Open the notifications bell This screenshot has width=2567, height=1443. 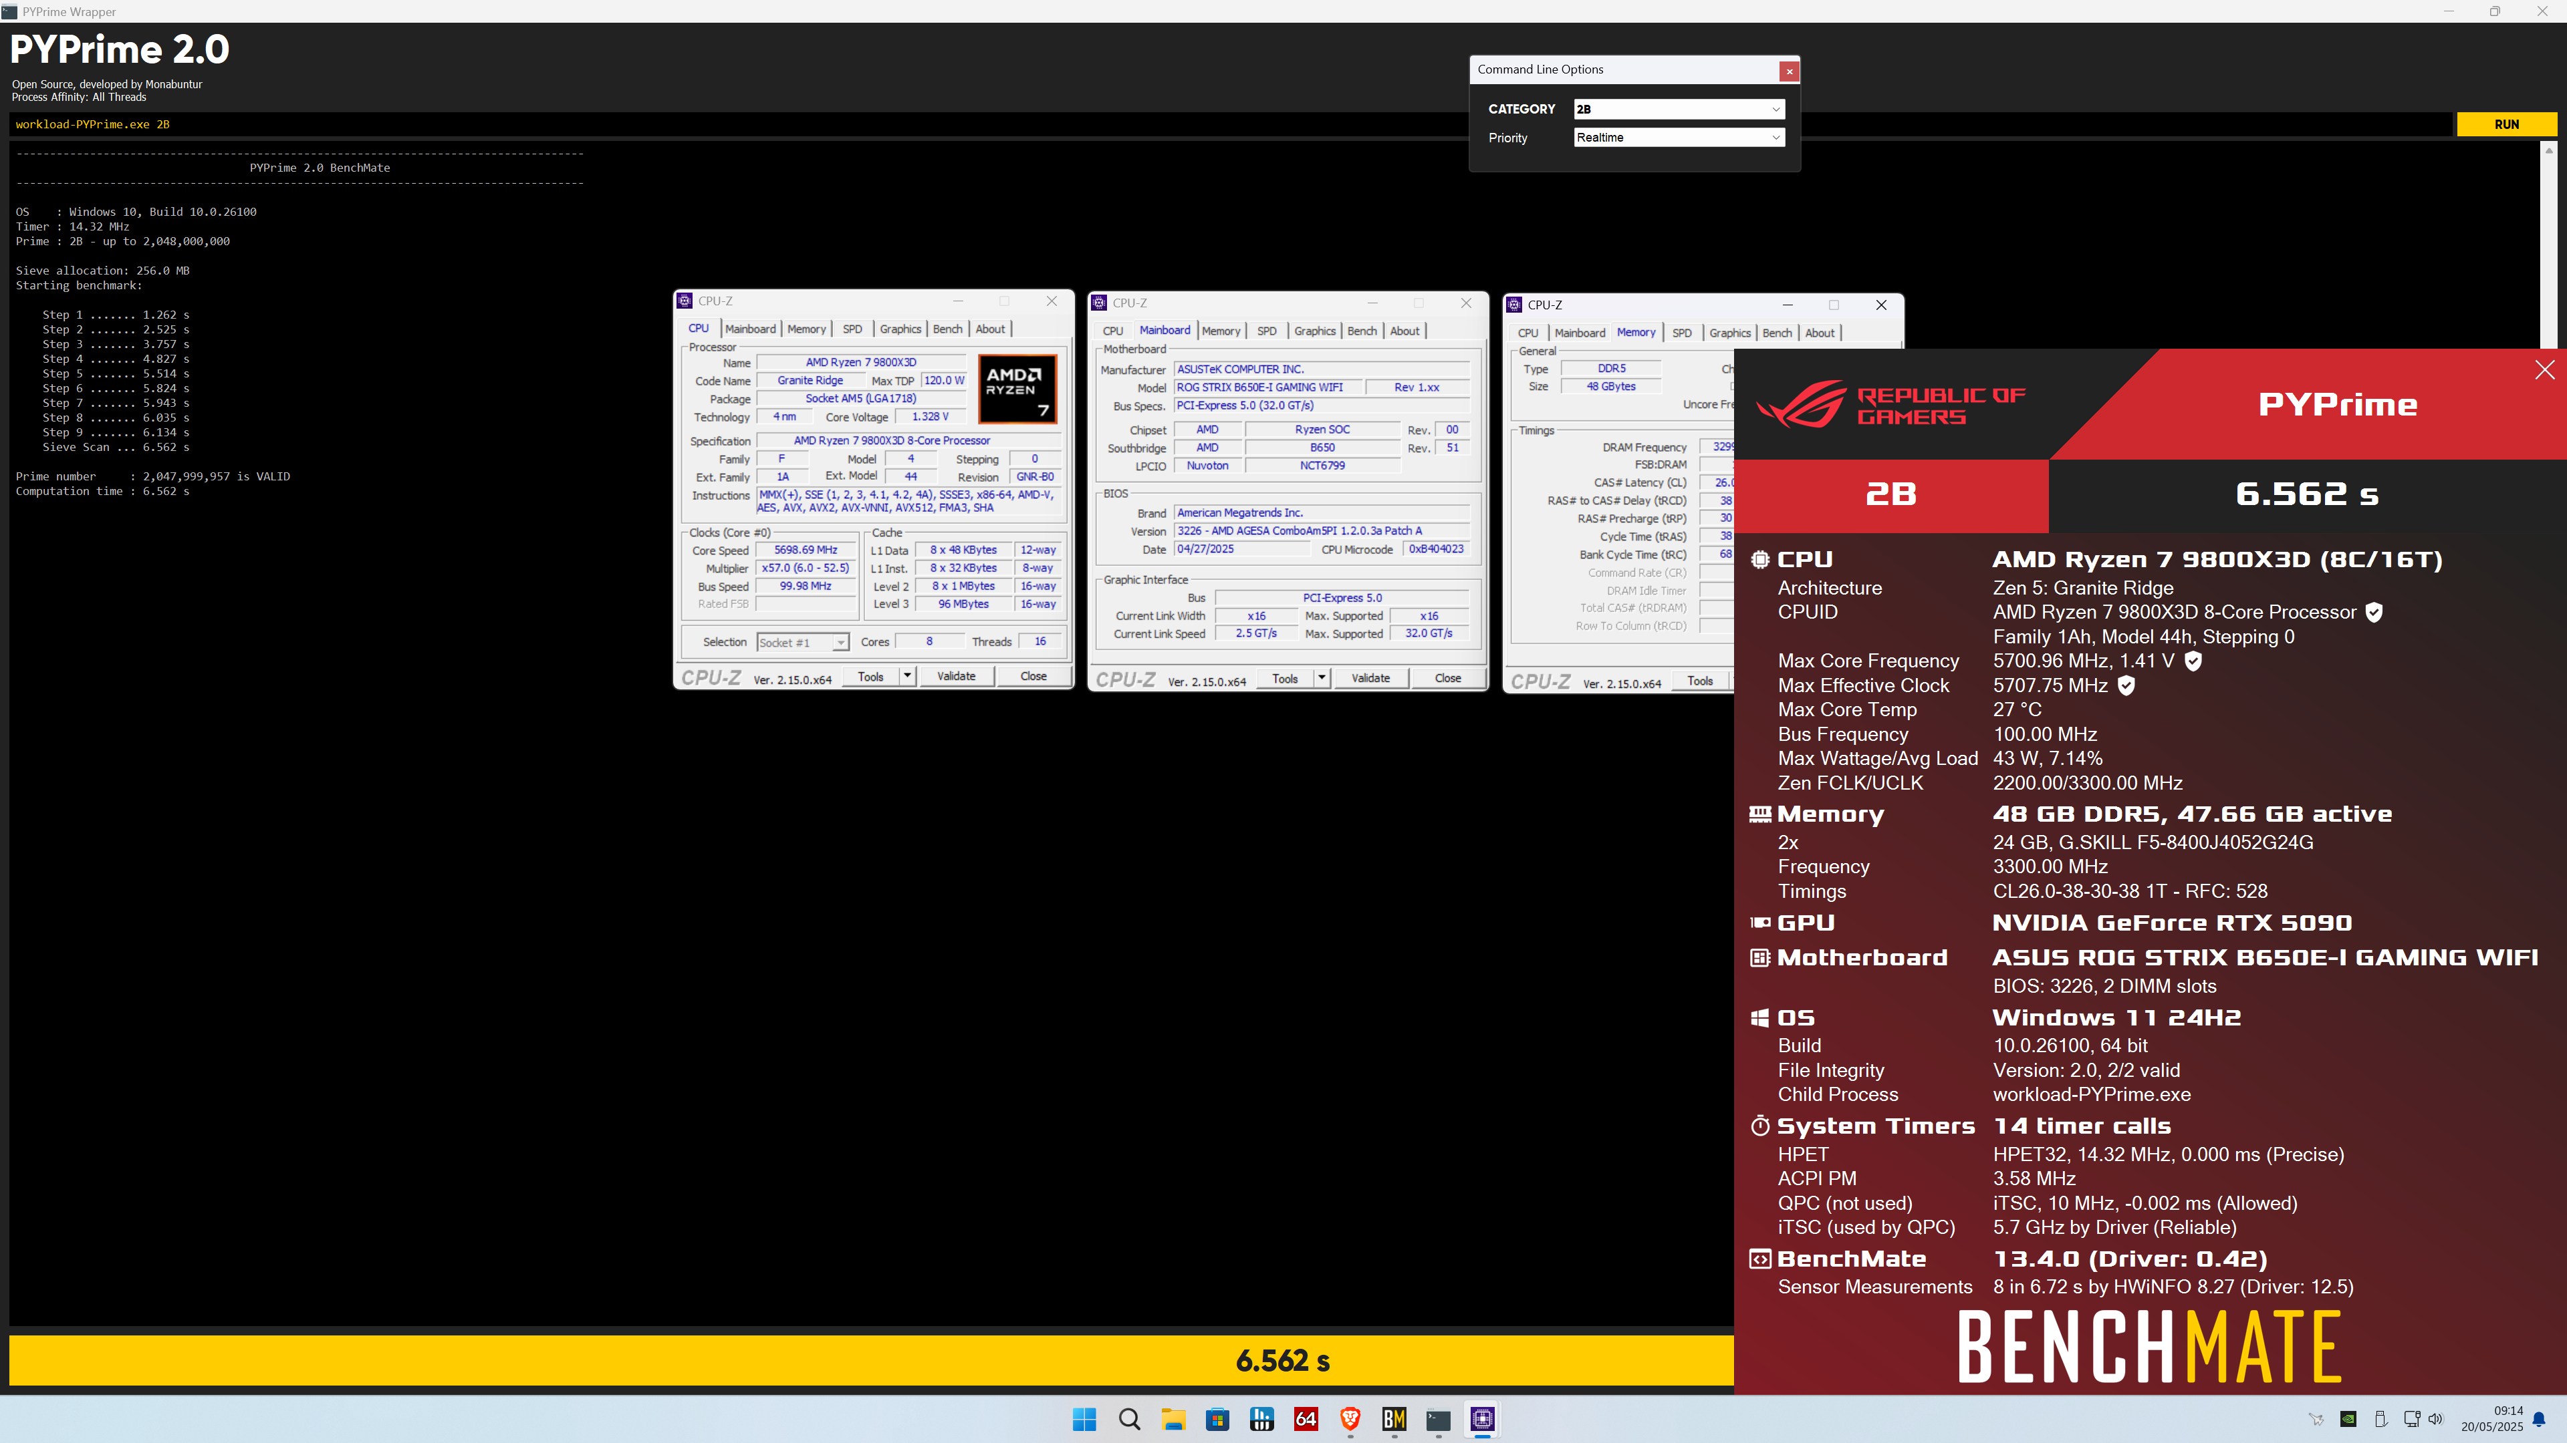pos(2539,1420)
